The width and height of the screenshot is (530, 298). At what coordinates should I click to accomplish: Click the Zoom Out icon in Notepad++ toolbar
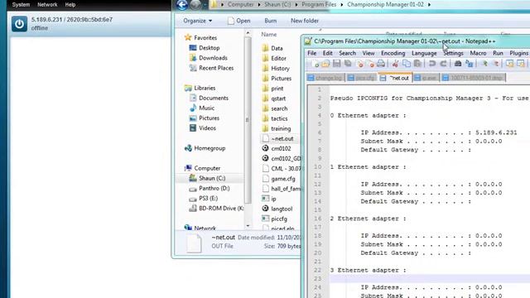pyautogui.click(x=496, y=64)
